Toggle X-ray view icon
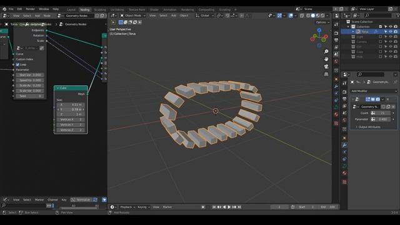 coord(302,16)
